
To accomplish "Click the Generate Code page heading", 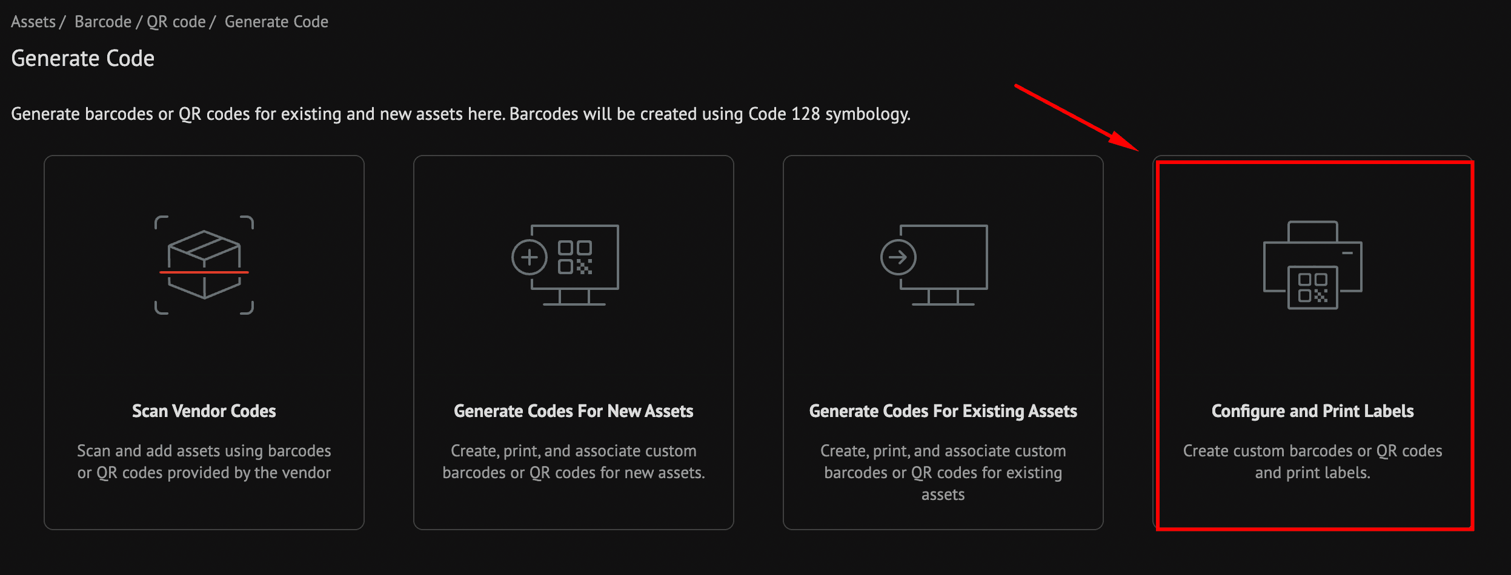I will point(83,59).
